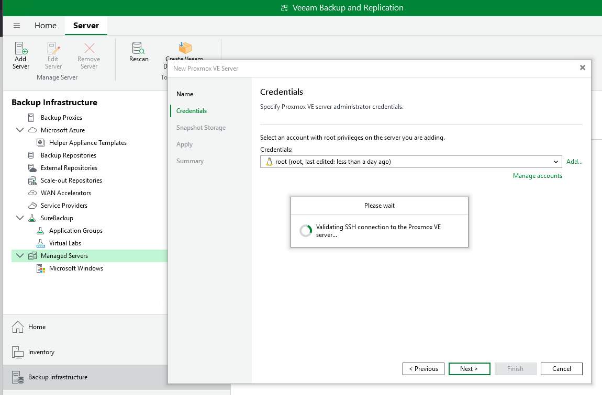This screenshot has height=395, width=602.
Task: Collapse the Managed Servers tree node
Action: coord(19,256)
